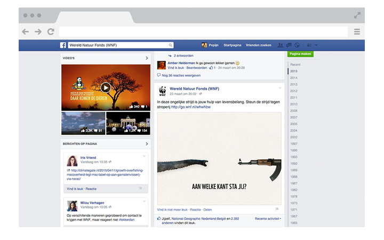Click thumbs-up icon on Amber's comment

pos(211,68)
